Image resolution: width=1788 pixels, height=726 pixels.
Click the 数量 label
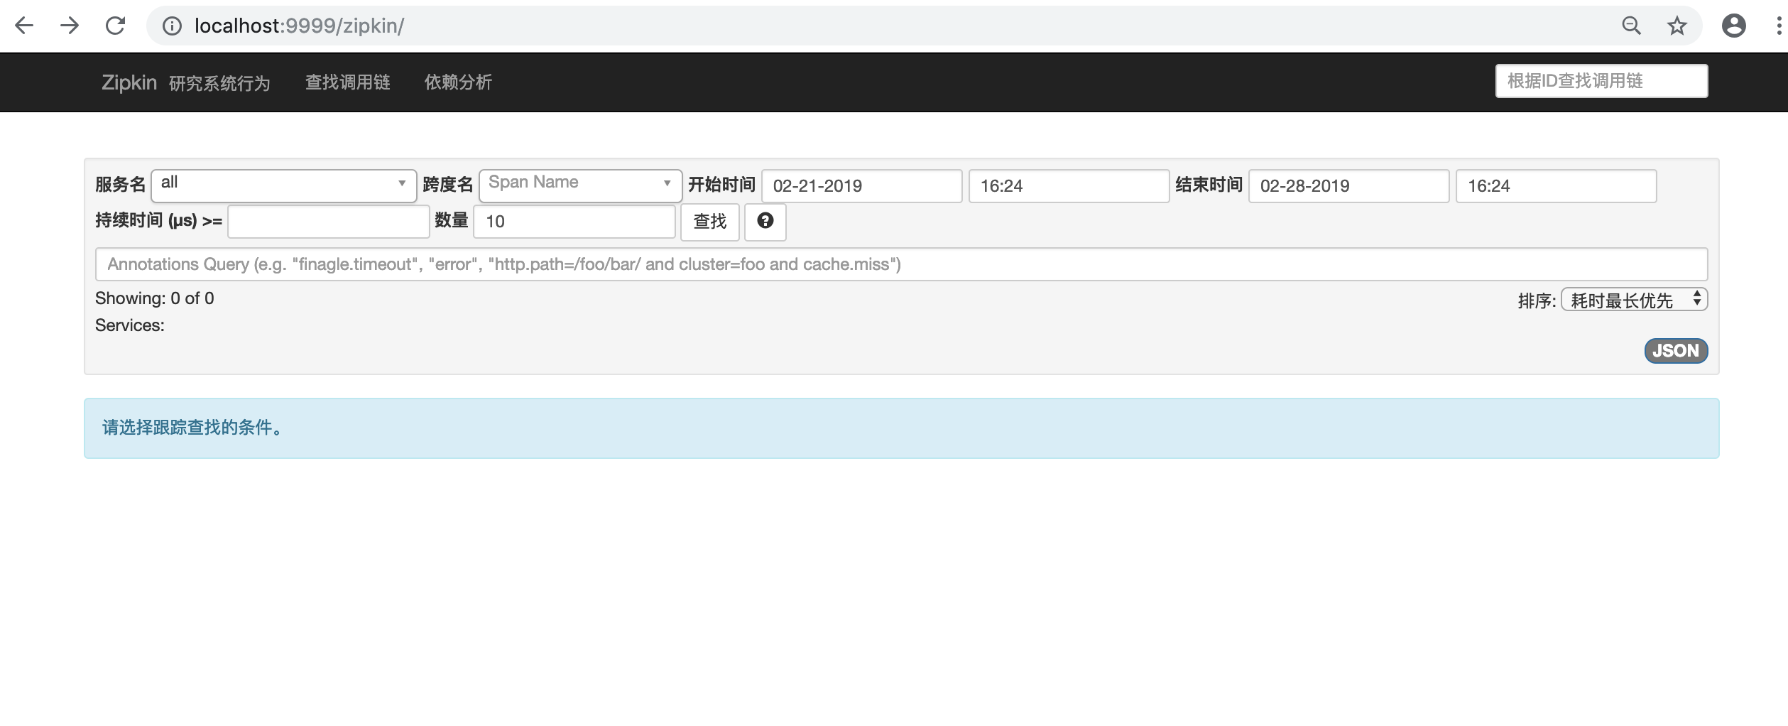452,221
